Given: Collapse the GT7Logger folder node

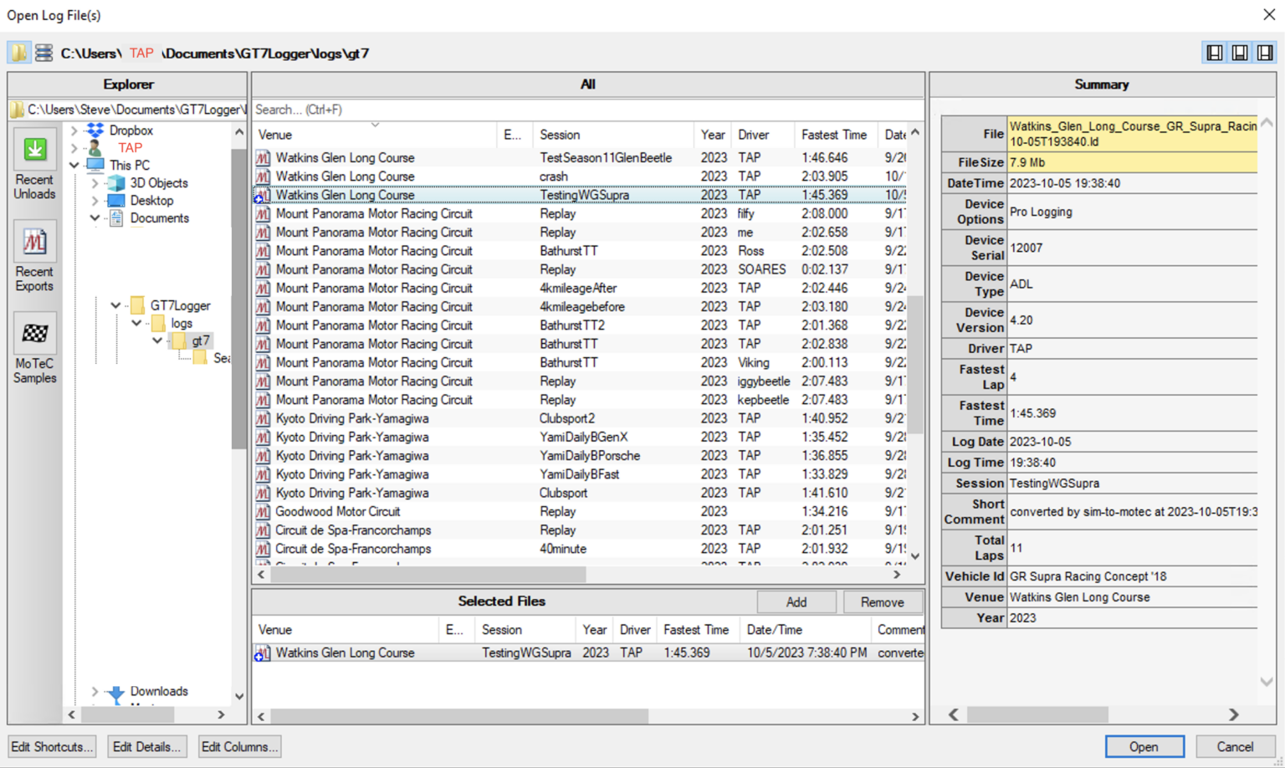Looking at the screenshot, I should (115, 305).
